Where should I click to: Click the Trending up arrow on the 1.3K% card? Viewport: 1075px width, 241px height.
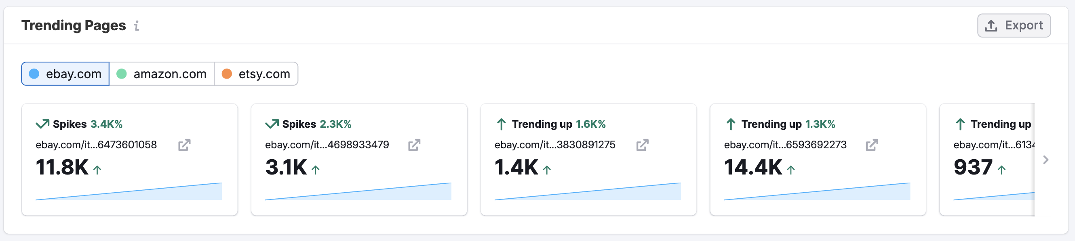[x=731, y=124]
